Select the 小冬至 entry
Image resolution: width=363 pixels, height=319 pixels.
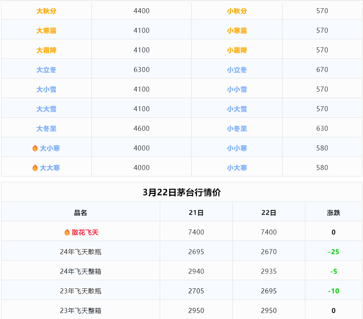(237, 128)
